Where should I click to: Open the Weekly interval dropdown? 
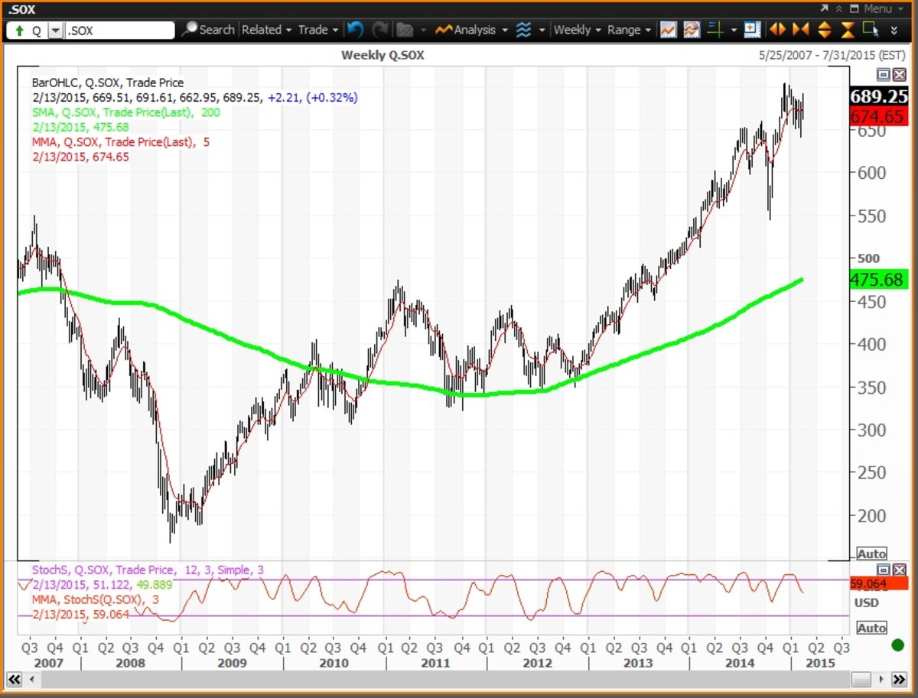pos(578,30)
